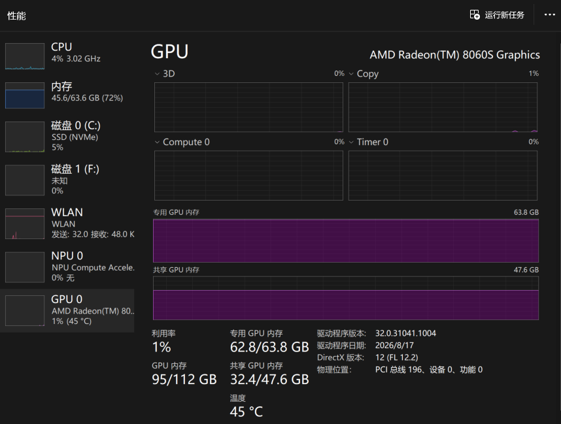Select the 内存 memory graph thumbnail
Viewport: 561px width, 424px height.
25,95
